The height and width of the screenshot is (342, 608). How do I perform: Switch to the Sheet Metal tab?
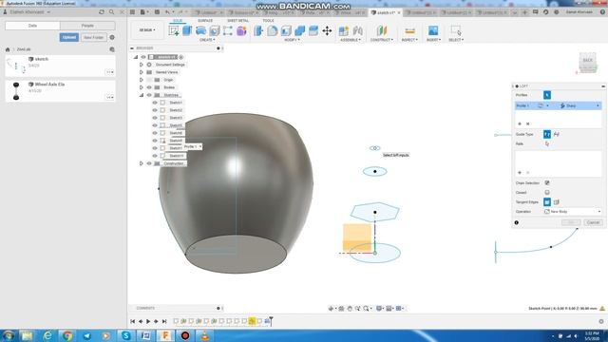click(237, 21)
